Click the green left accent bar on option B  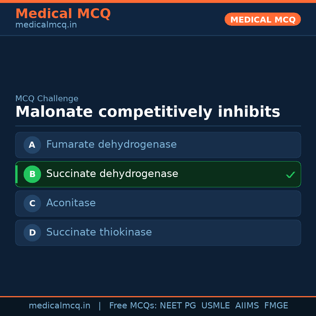click(16, 174)
